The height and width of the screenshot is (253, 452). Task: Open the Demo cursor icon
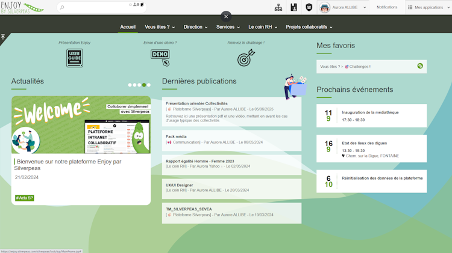[160, 58]
